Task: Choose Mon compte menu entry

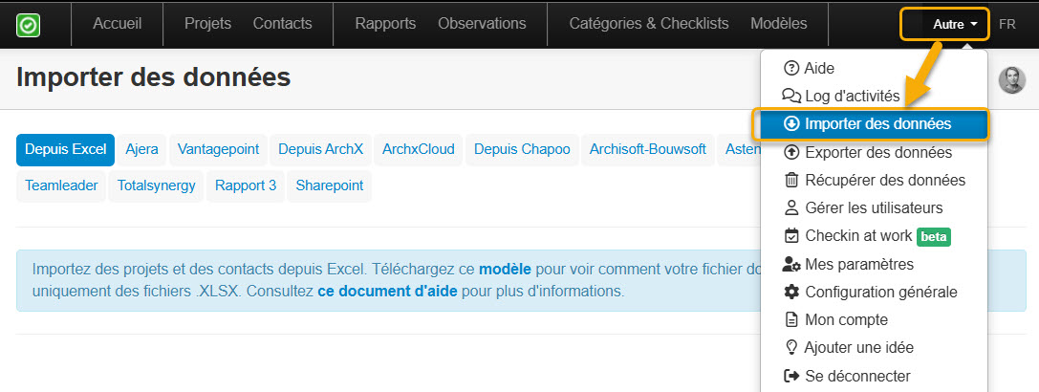Action: tap(874, 319)
